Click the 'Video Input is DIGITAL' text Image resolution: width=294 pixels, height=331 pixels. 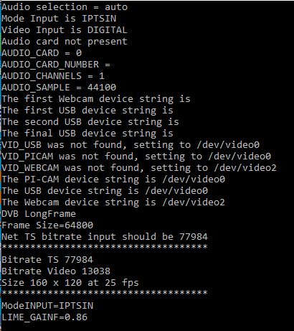(x=65, y=30)
